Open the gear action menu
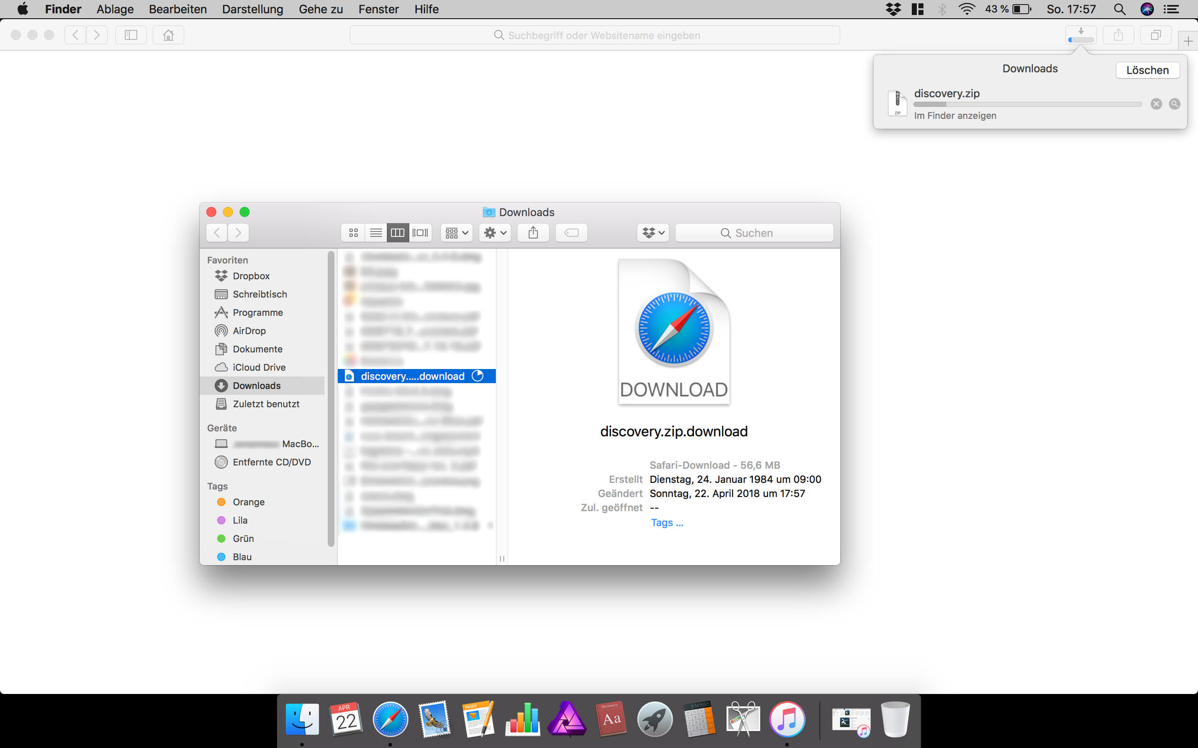The width and height of the screenshot is (1198, 748). (495, 233)
